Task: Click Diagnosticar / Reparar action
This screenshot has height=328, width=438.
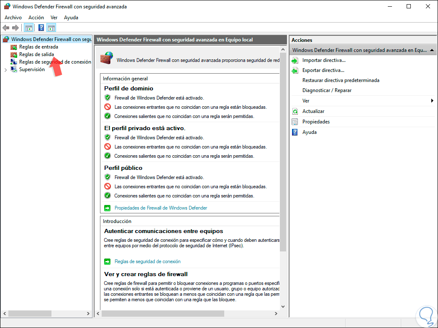Action: pos(327,90)
